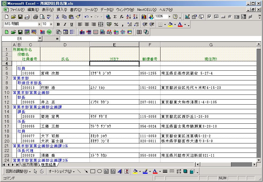The height and width of the screenshot is (182, 263).
Task: Align text right
Action: coord(94,24)
